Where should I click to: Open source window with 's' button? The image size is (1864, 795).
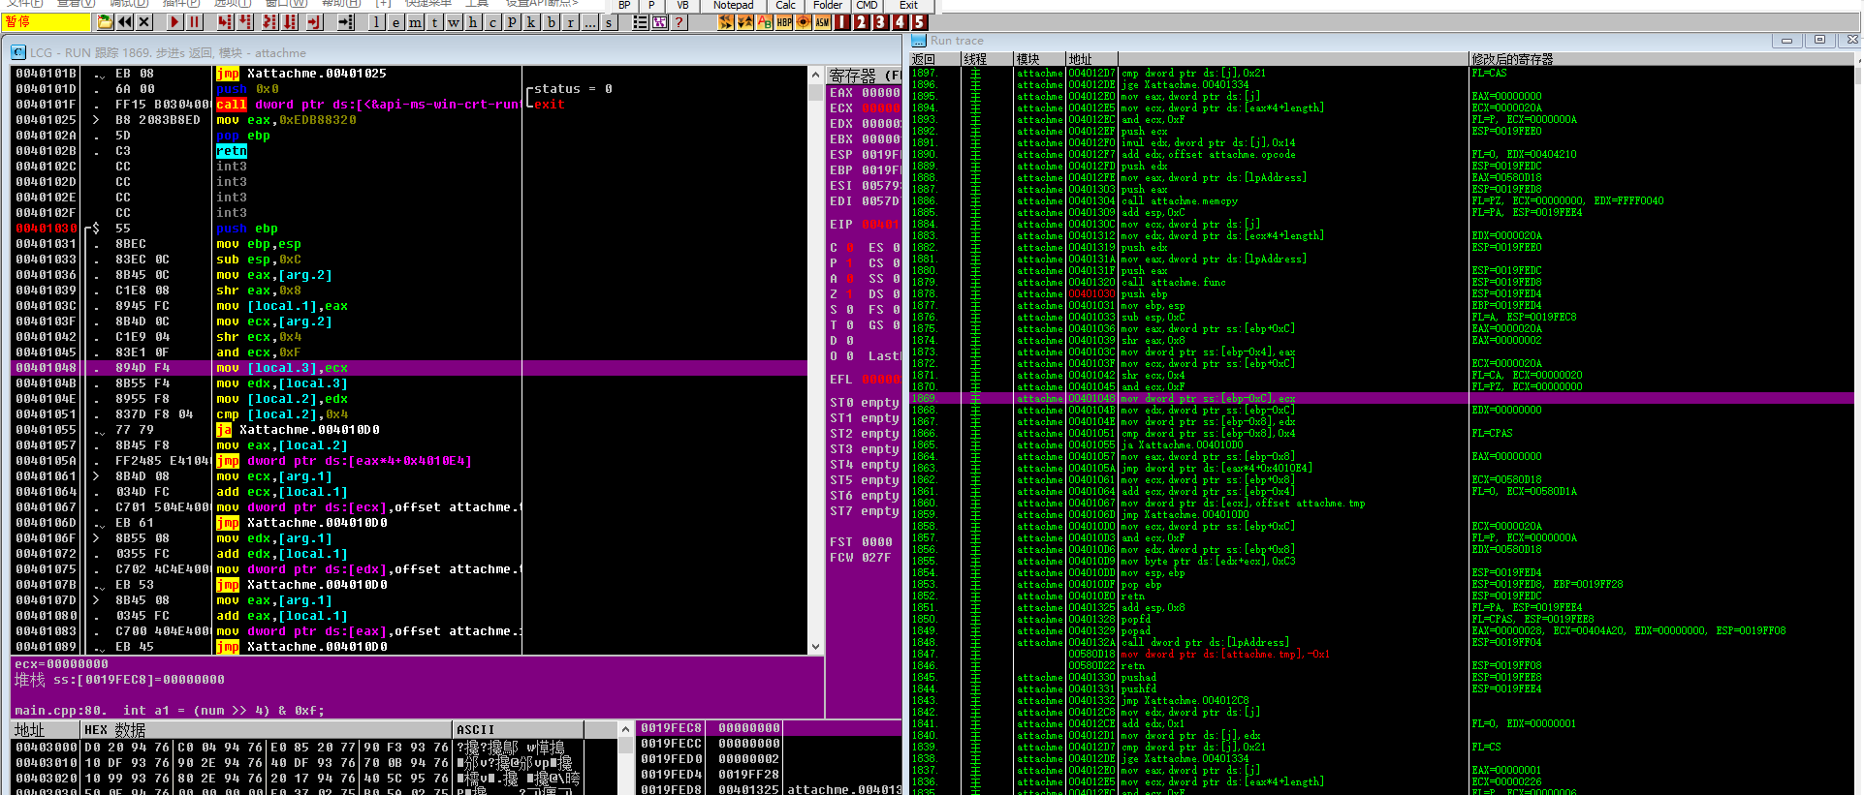tap(610, 21)
